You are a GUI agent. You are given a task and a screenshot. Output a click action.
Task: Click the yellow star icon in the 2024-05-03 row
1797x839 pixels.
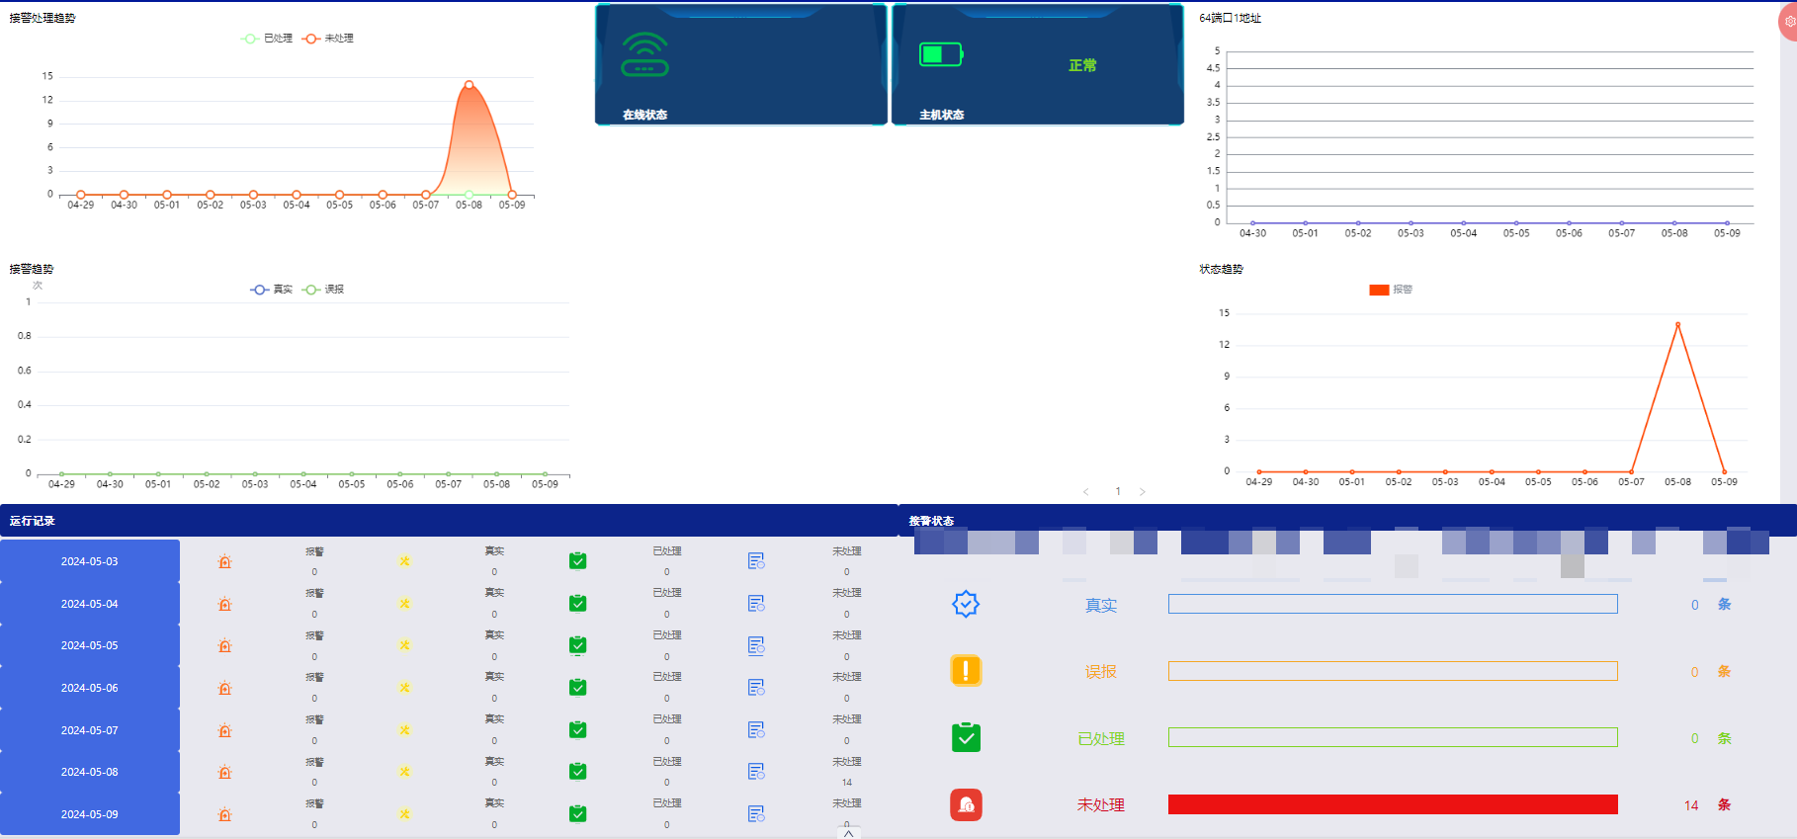click(404, 561)
